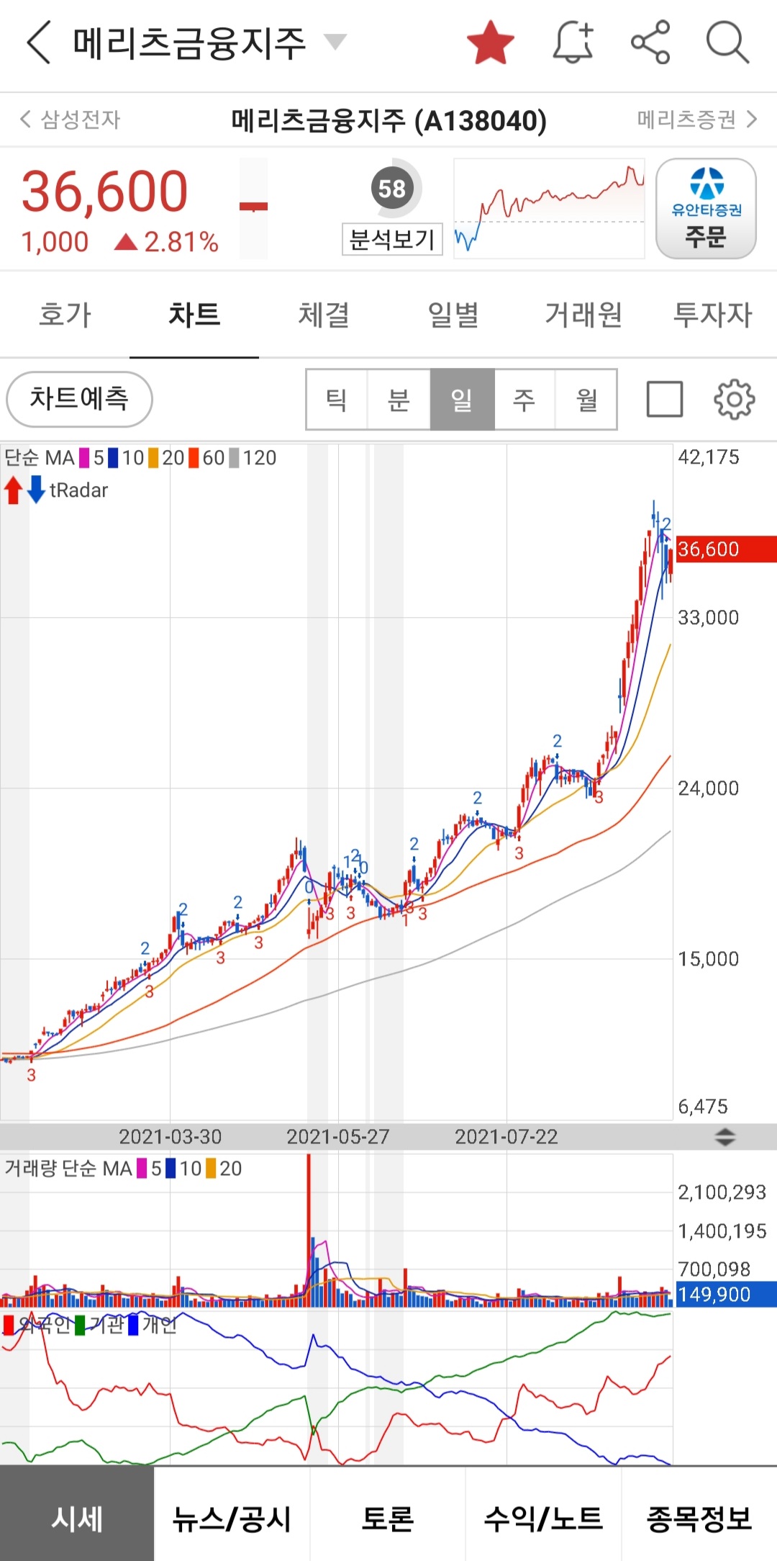Screen dimensions: 777x1561
Task: Open the mini price trend thumbnail
Action: tap(549, 208)
